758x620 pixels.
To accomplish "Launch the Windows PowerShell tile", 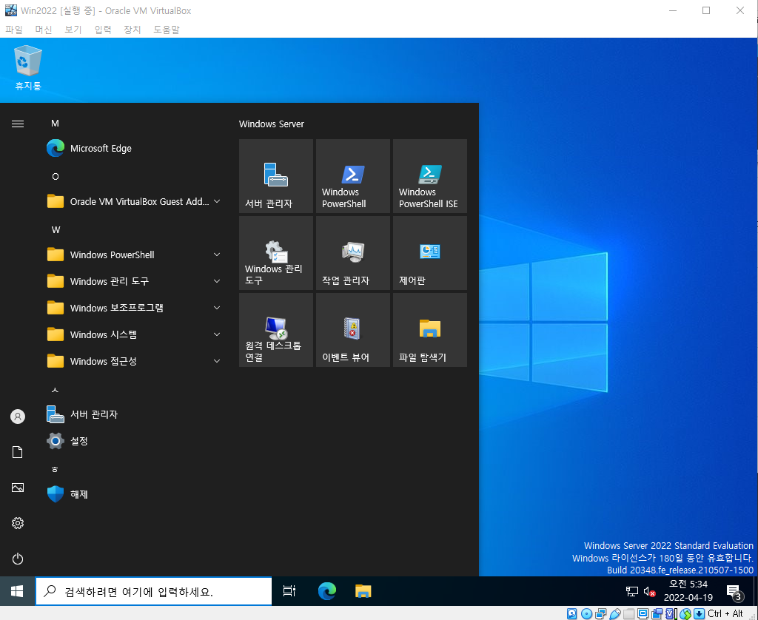I will (x=353, y=176).
